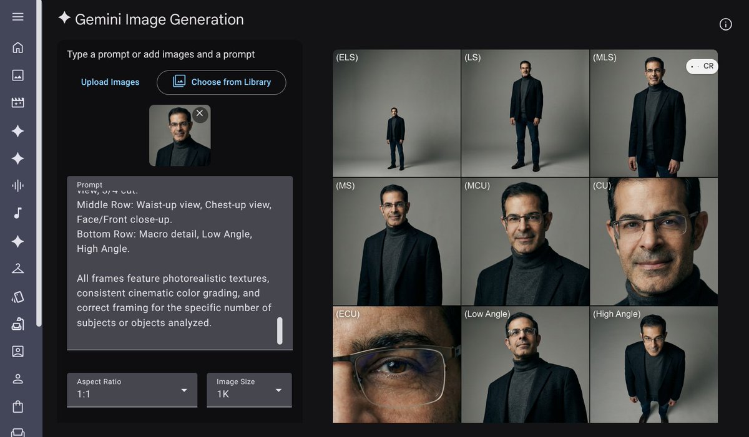749x437 pixels.
Task: Select the clothes hanger sidebar icon
Action: tap(17, 269)
